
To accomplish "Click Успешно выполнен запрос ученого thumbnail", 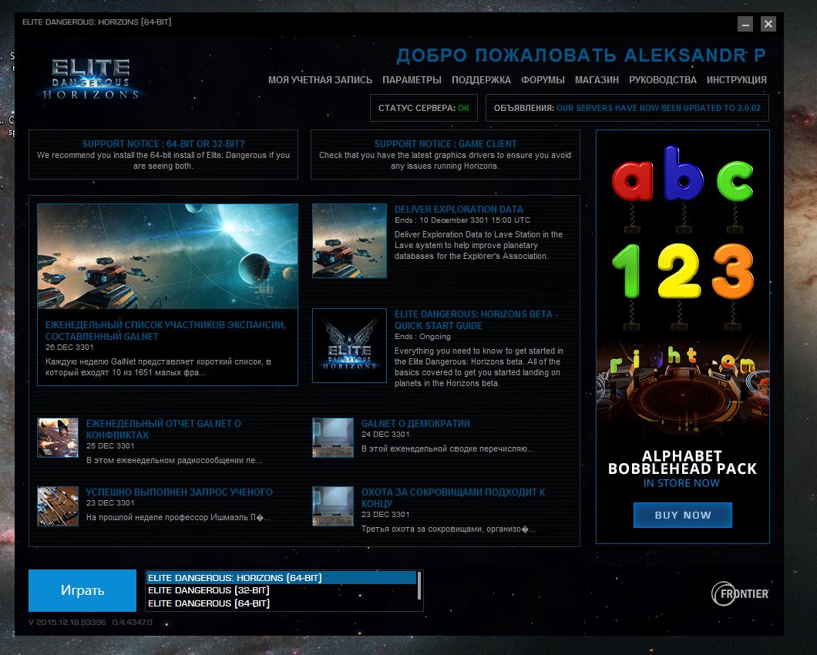I will [x=58, y=506].
